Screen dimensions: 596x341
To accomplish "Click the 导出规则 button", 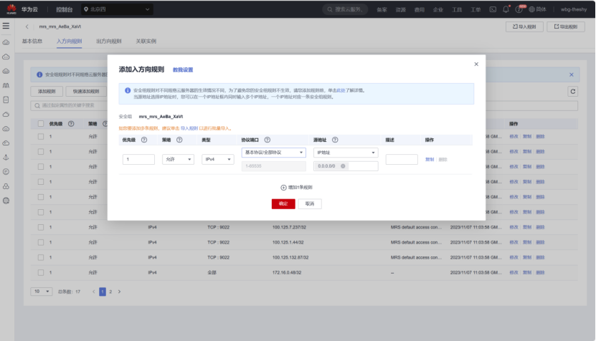I will (x=566, y=27).
